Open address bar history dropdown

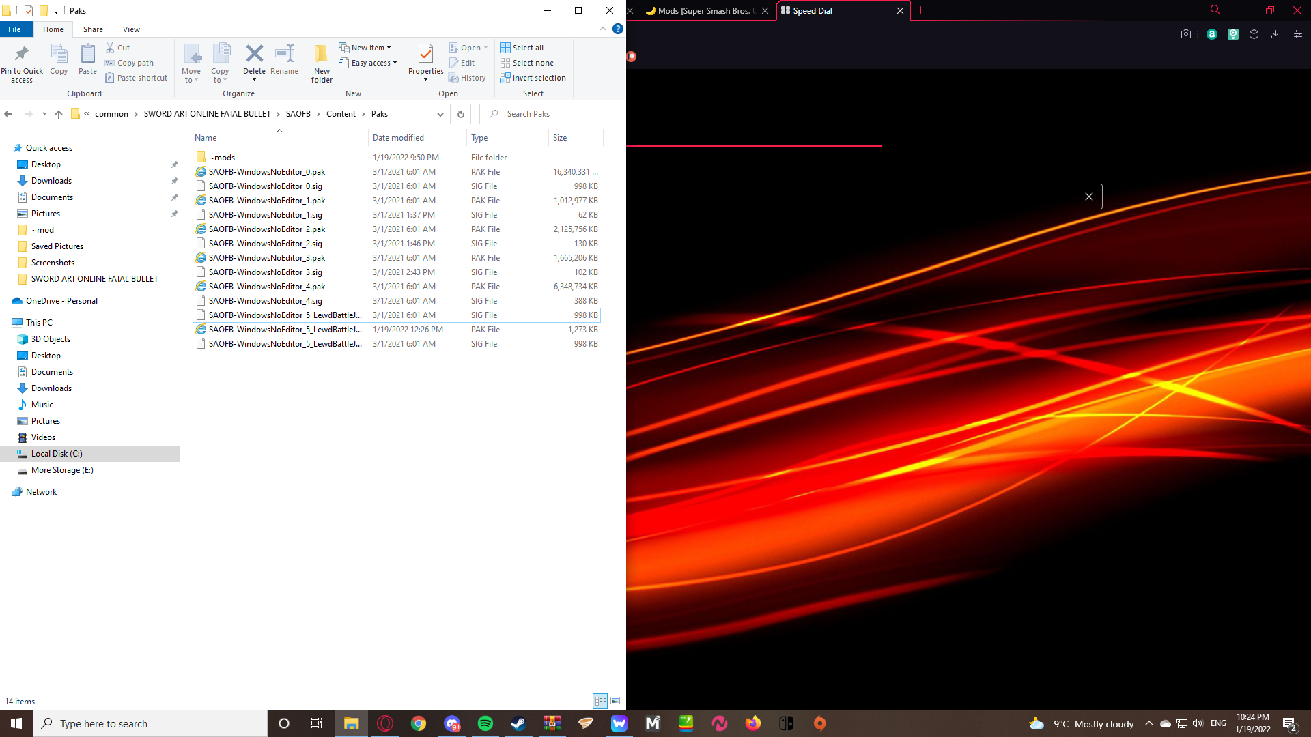click(440, 114)
